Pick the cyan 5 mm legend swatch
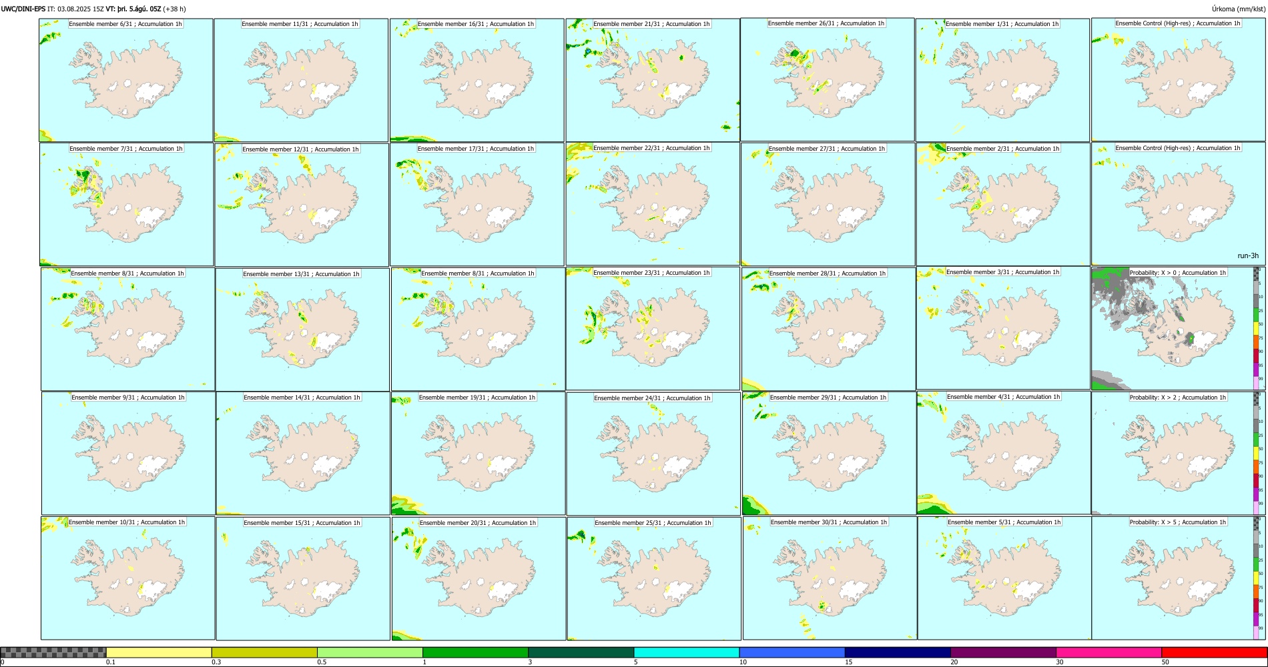Image resolution: width=1268 pixels, height=667 pixels. click(687, 652)
